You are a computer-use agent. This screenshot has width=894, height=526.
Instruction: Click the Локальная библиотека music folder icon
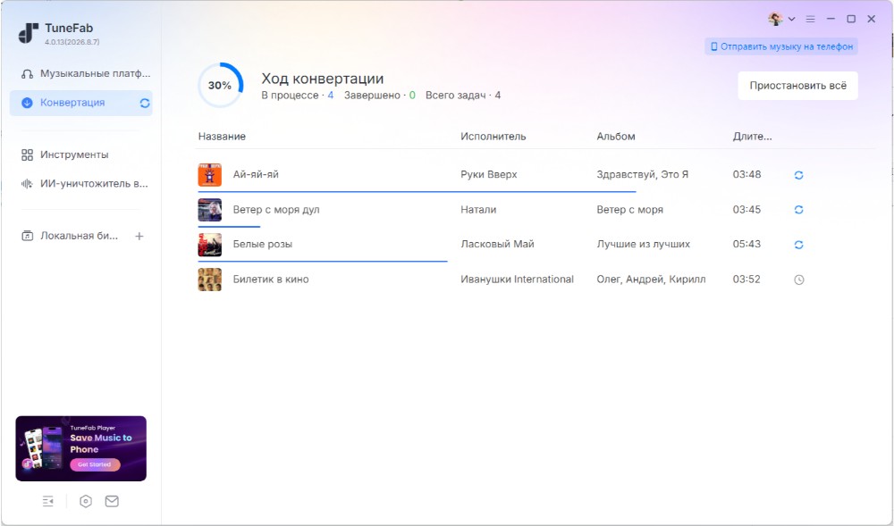coord(27,236)
